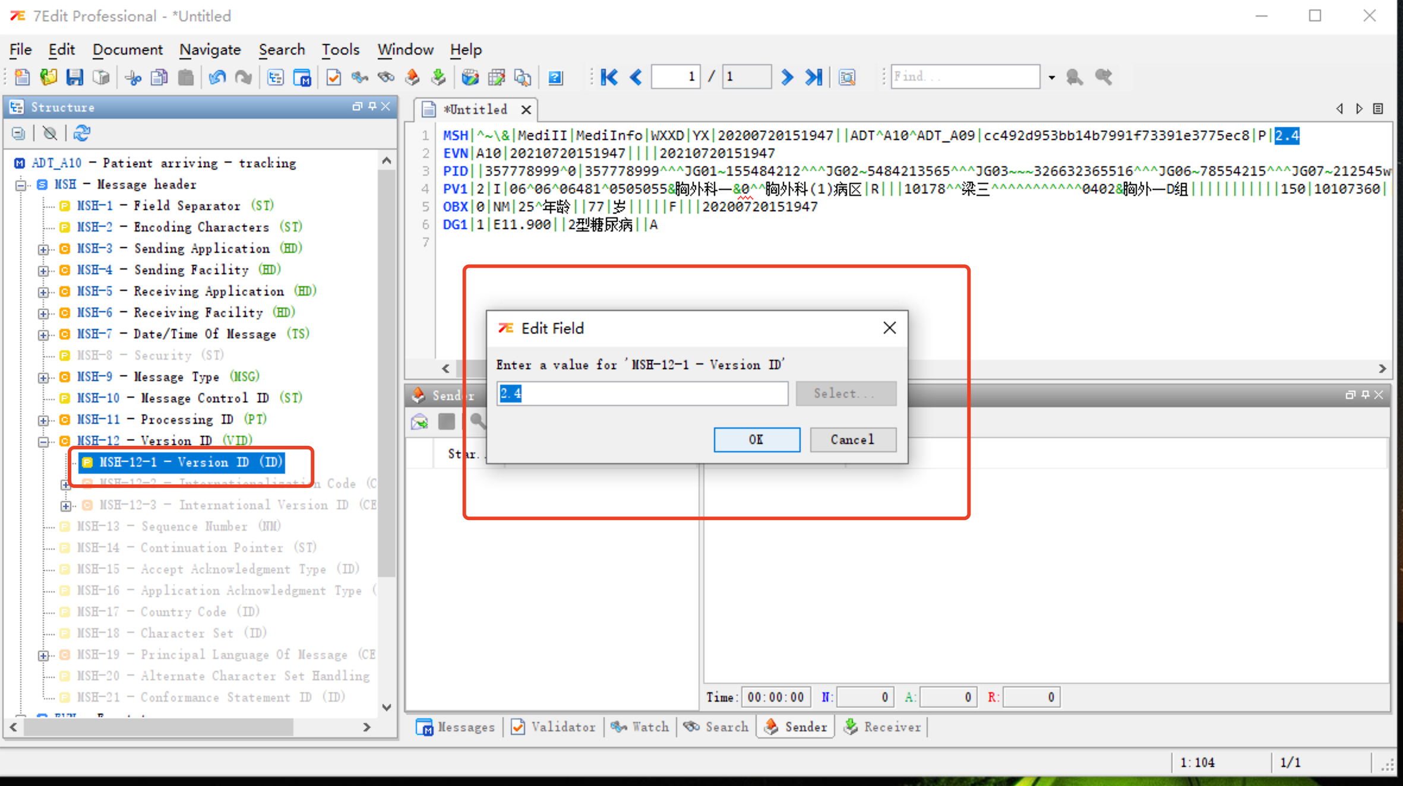Collapse the MSH-12 Version ID node

click(x=43, y=442)
